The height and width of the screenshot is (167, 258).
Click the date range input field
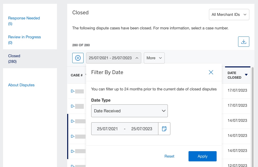pos(125,128)
